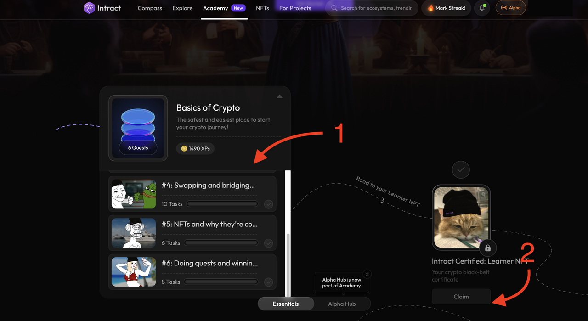Viewport: 588px width, 321px height.
Task: Click the Road to your Learner NFT text
Action: click(388, 191)
